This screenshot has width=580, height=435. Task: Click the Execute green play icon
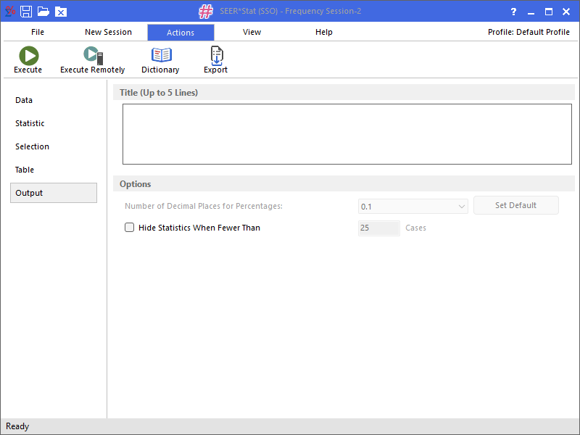29,56
